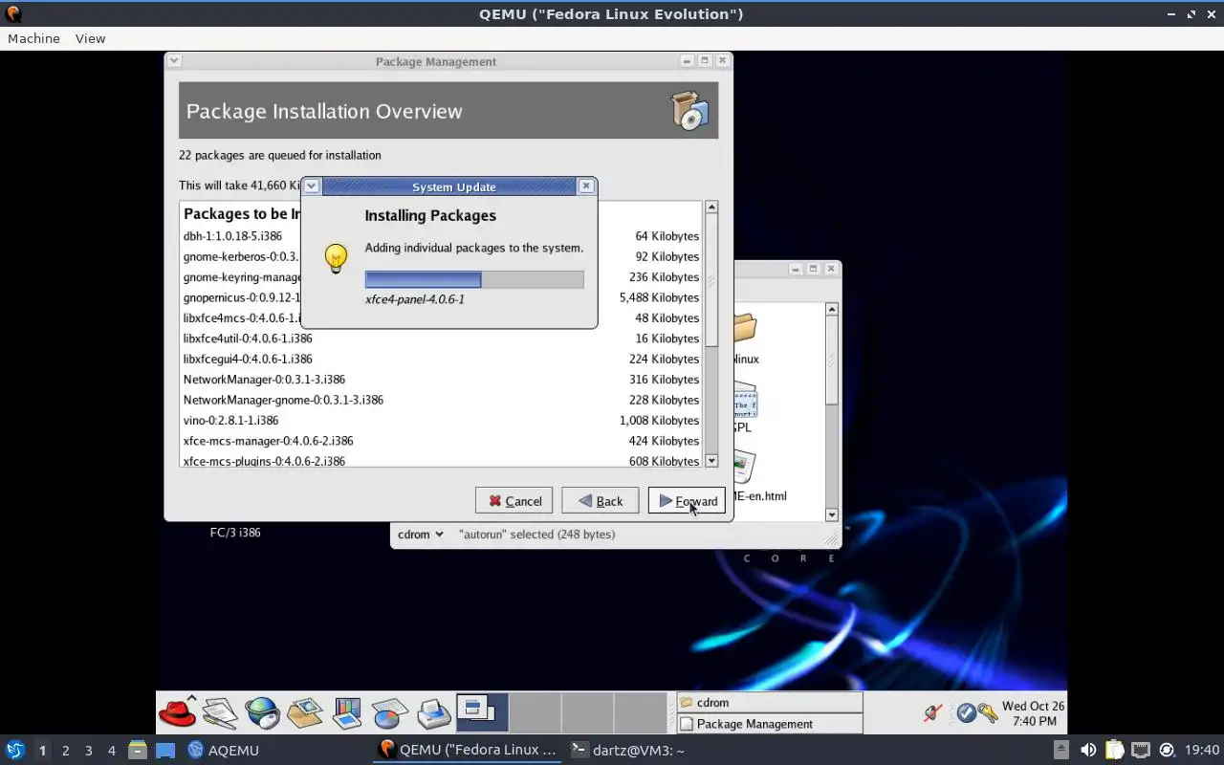Switch to host workspace 3

click(88, 751)
